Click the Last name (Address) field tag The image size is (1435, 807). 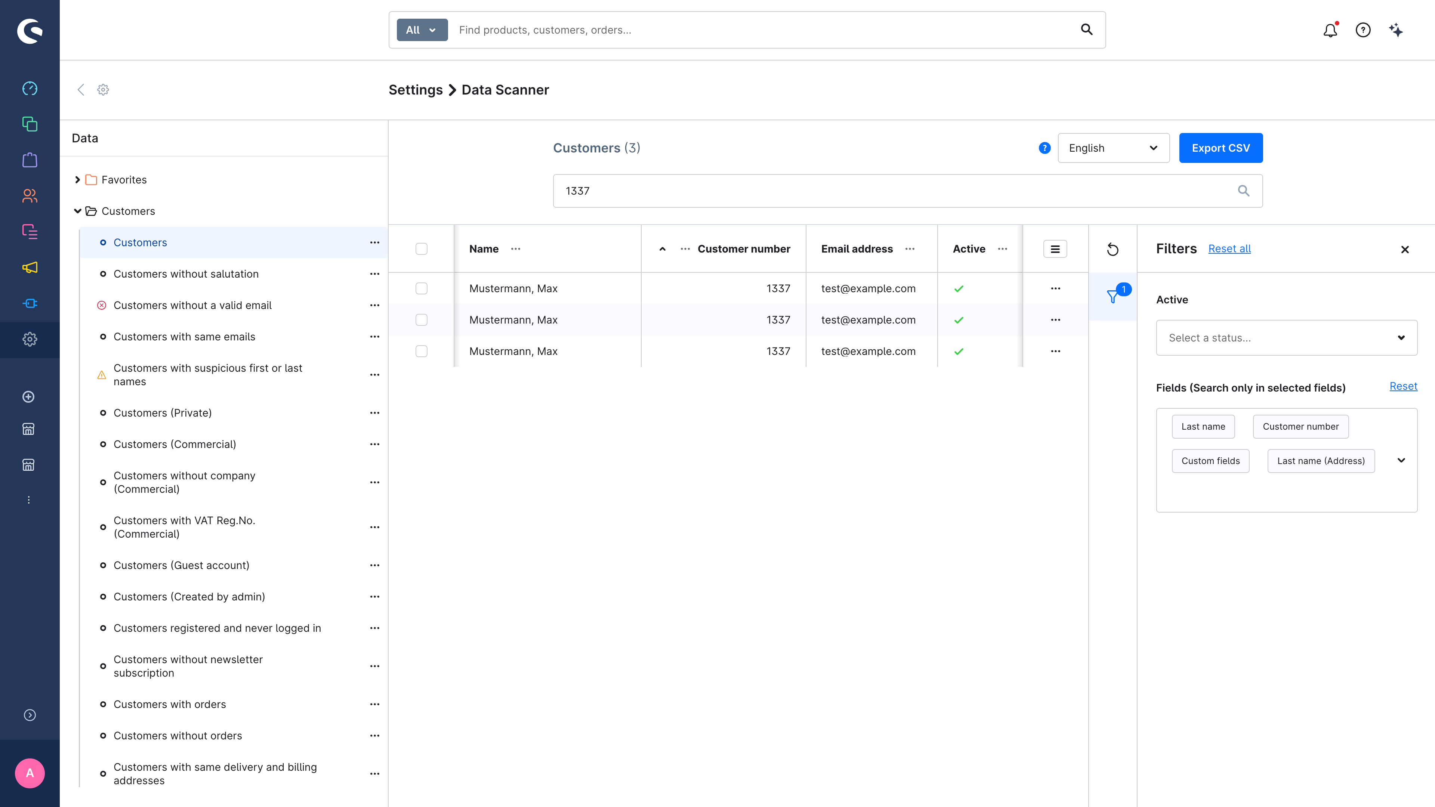tap(1321, 461)
